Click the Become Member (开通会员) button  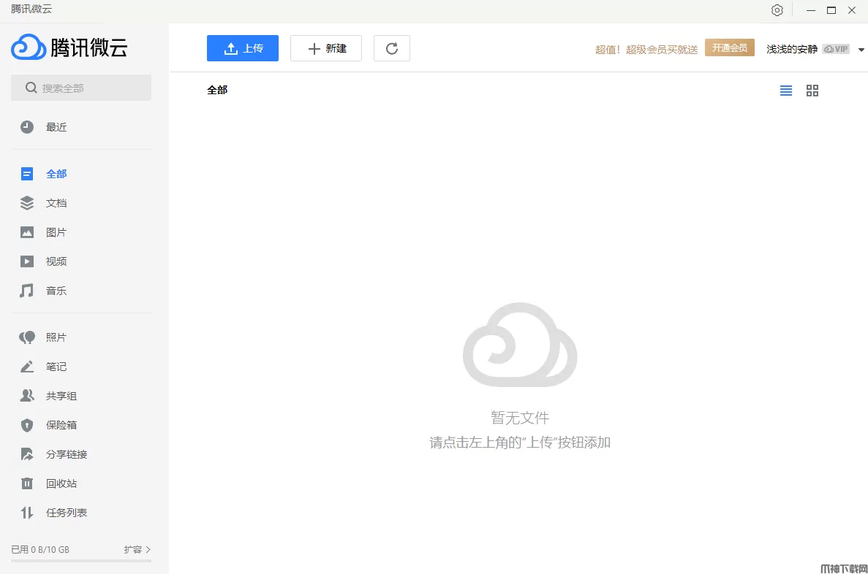click(729, 48)
